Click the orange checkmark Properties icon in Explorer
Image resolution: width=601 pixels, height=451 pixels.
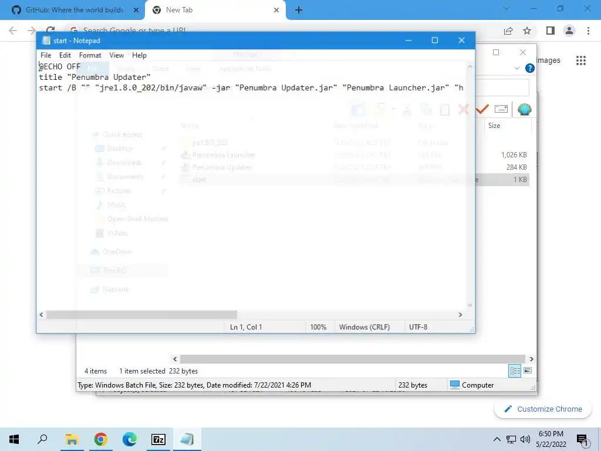482,110
